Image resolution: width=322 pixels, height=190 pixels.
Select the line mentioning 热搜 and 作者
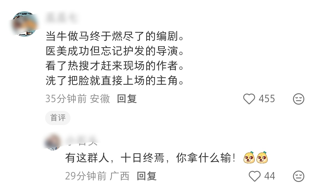pyautogui.click(x=115, y=66)
